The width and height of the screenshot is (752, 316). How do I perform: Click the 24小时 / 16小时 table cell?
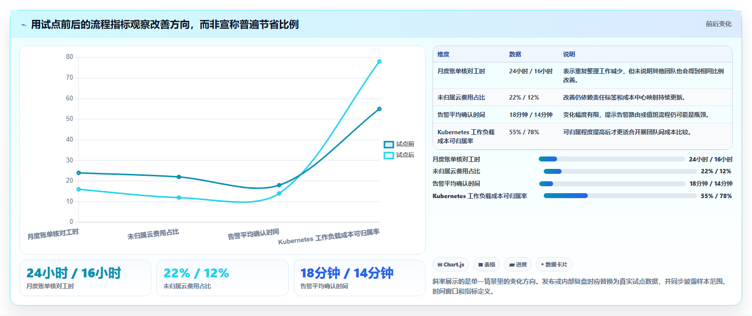coord(531,71)
